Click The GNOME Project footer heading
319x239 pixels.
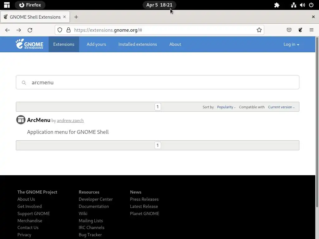37,192
